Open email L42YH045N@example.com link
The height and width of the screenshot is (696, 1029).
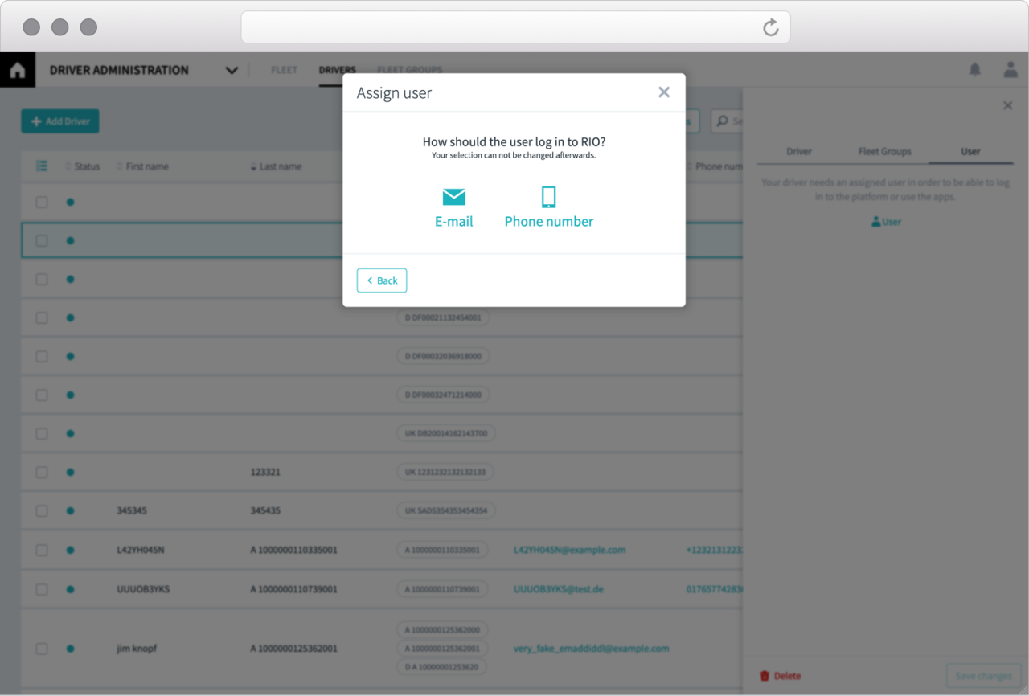(569, 550)
